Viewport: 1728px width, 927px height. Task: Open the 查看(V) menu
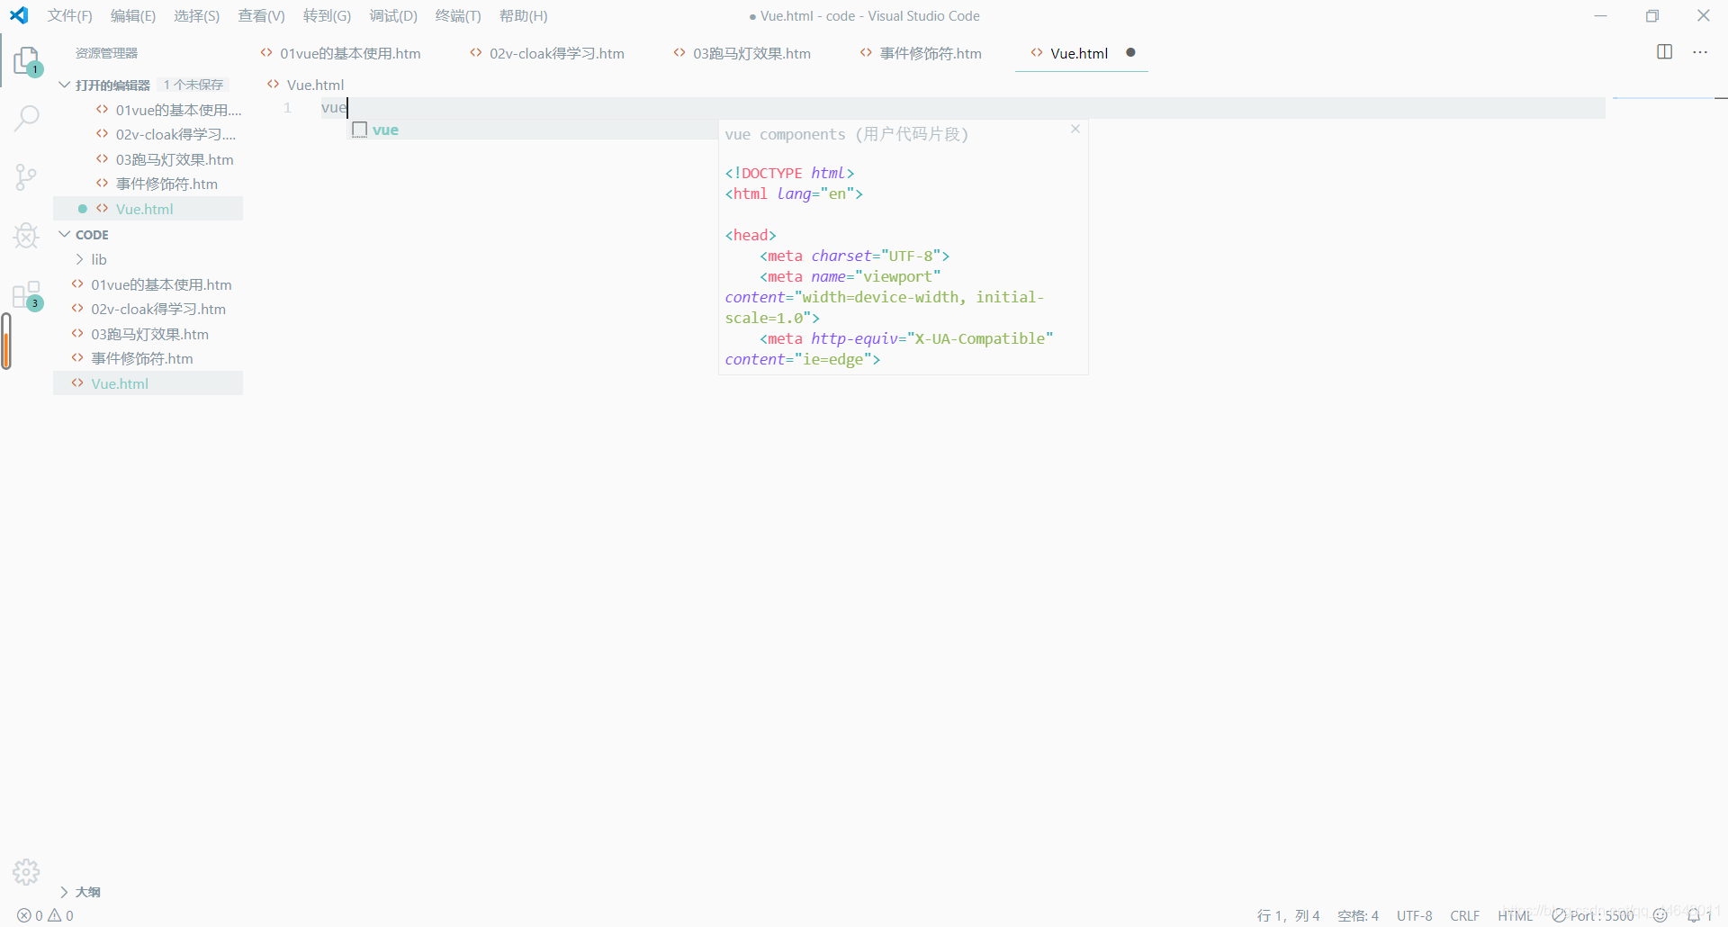tap(261, 16)
